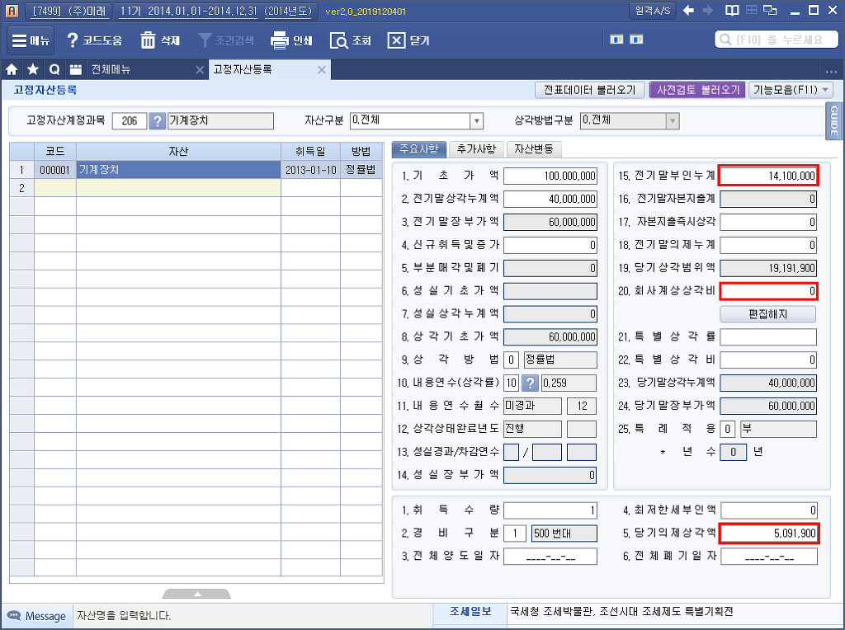Viewport: 845px width, 630px height.
Task: Click the fiscal period 11기 2014 button
Action: [216, 11]
